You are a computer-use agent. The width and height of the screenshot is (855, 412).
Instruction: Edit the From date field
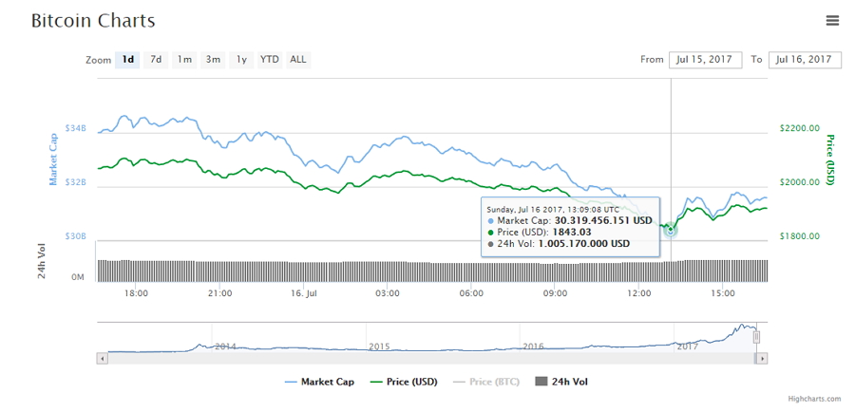tap(705, 60)
